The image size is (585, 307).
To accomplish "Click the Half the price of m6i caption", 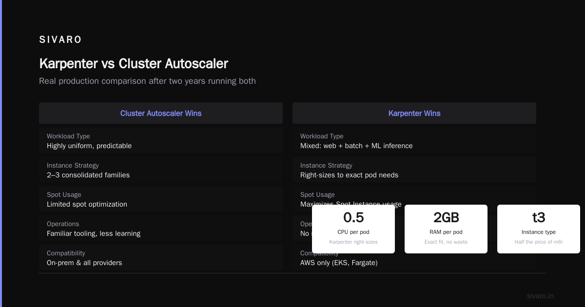I will [x=539, y=242].
